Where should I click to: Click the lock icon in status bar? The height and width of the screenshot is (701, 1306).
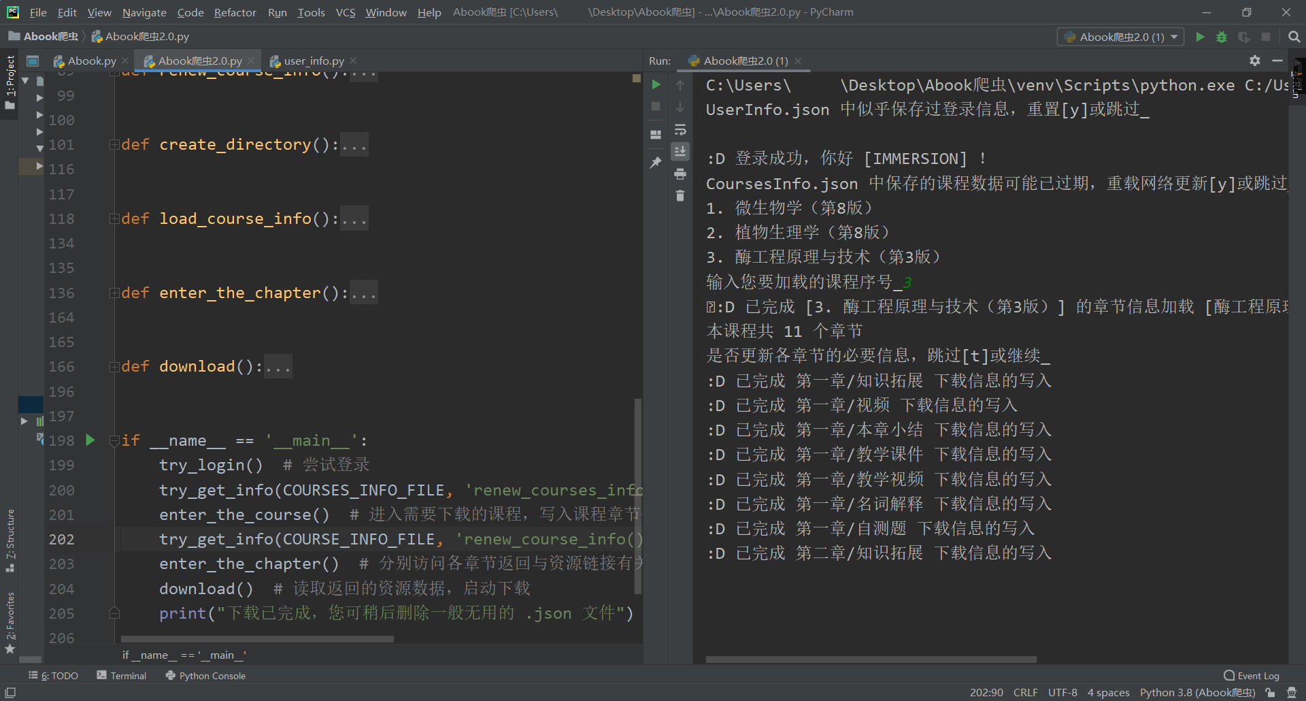(x=1270, y=693)
